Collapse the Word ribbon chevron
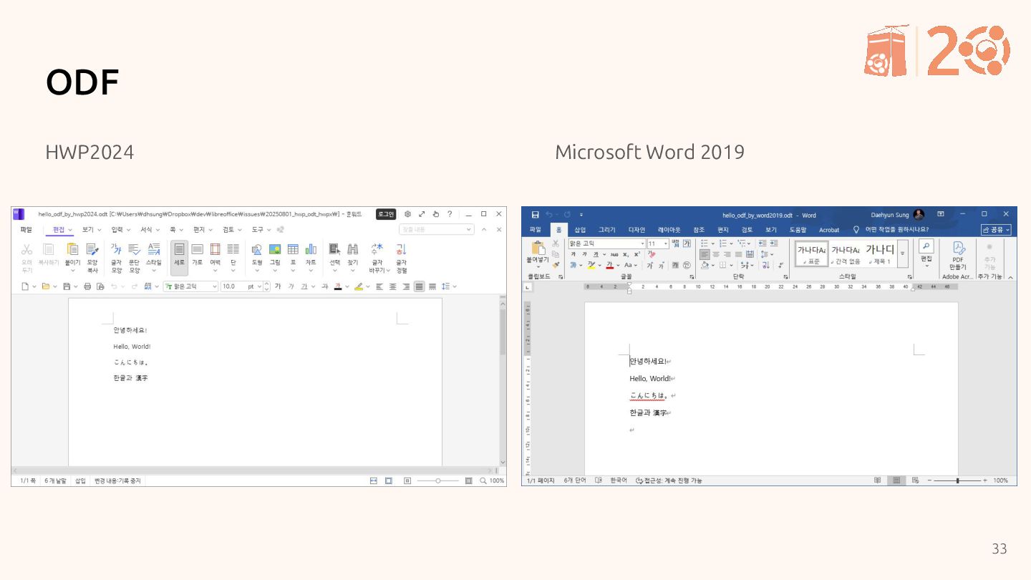The height and width of the screenshot is (580, 1031). click(1010, 277)
